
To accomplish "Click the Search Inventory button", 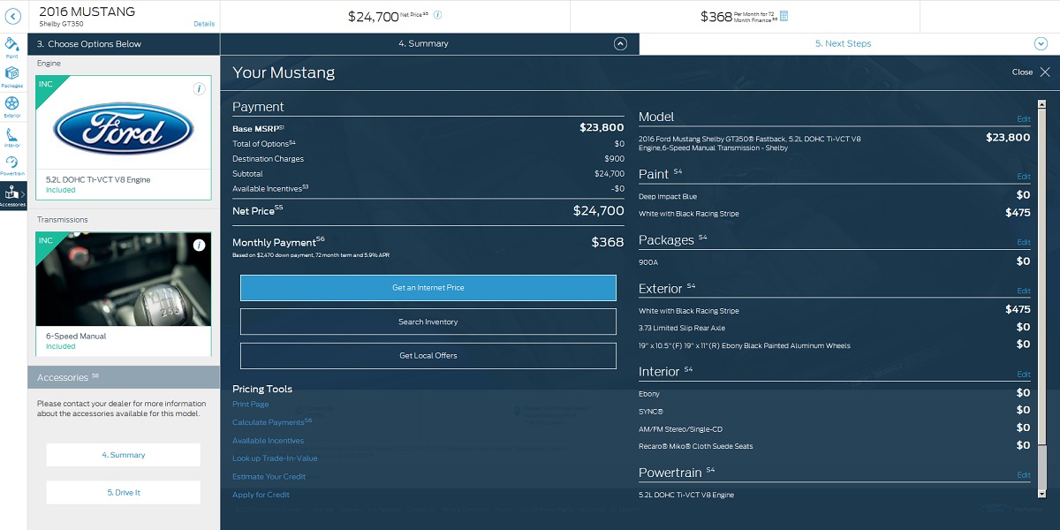I will pos(428,322).
